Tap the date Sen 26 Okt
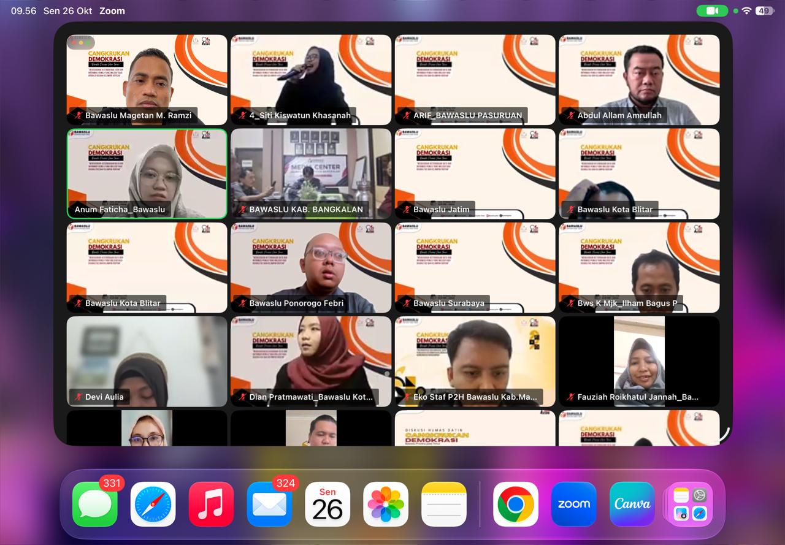This screenshot has height=545, width=785. tap(67, 10)
